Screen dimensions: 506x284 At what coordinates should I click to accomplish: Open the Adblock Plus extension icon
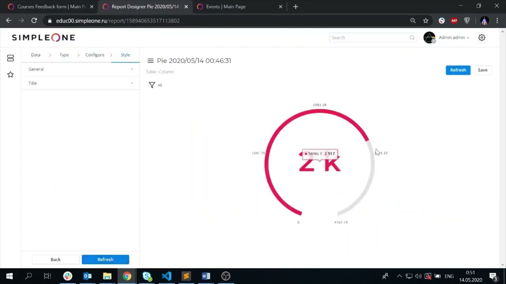pyautogui.click(x=454, y=21)
